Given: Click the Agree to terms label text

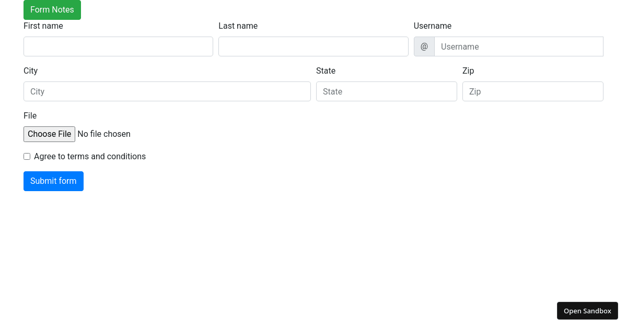Looking at the screenshot, I should coord(89,156).
